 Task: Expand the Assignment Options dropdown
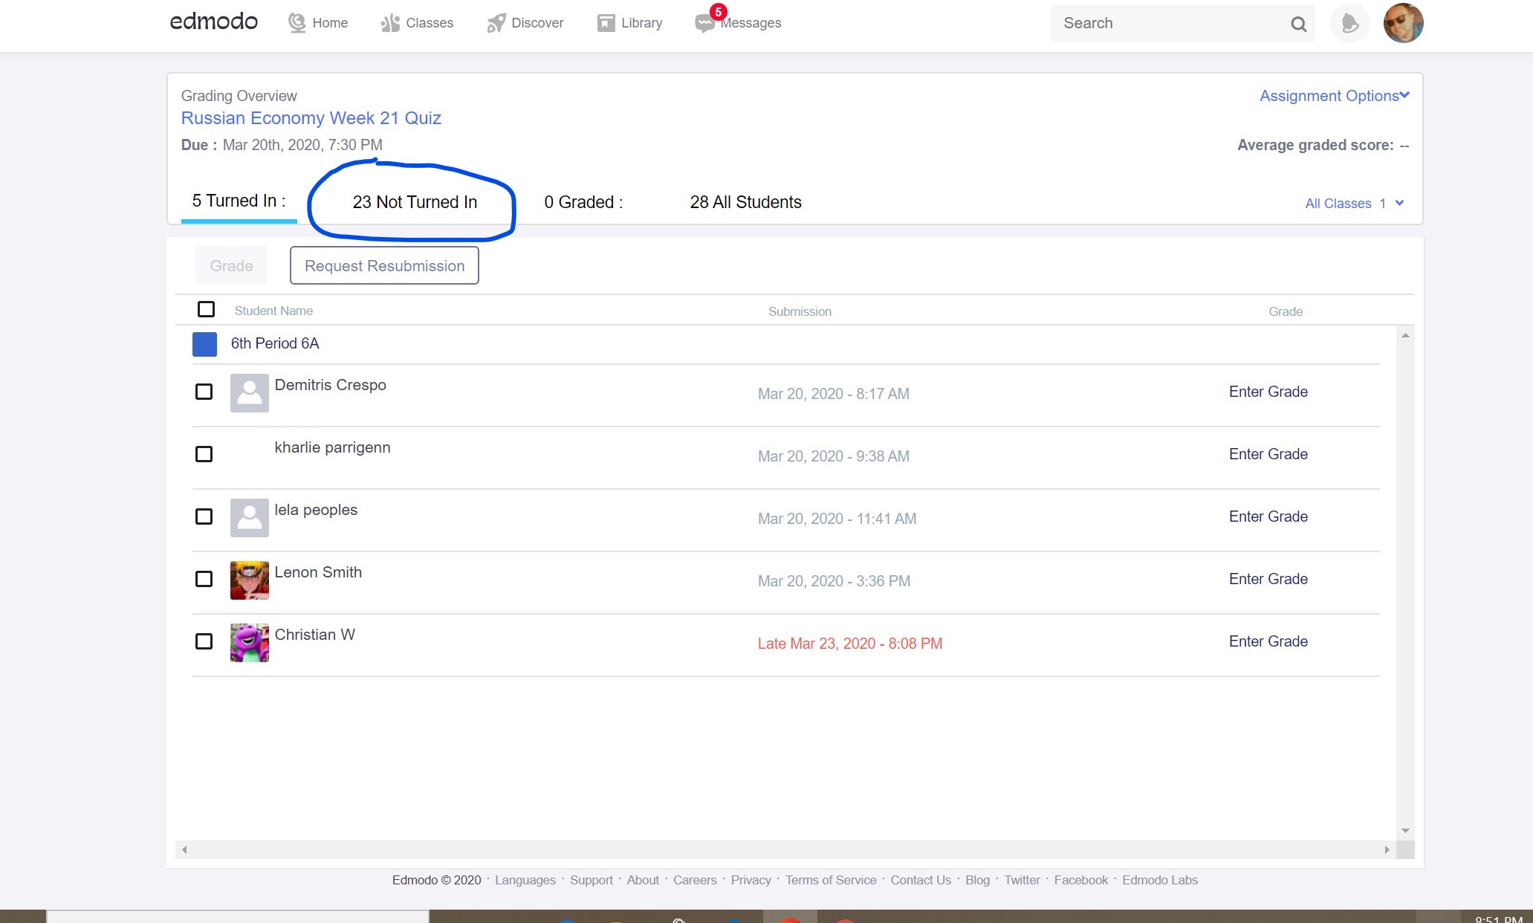pos(1334,96)
